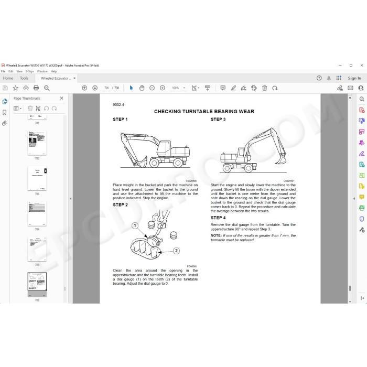367x367 pixels.
Task: Open the Export PDF tool in right pane
Action: coord(362,165)
